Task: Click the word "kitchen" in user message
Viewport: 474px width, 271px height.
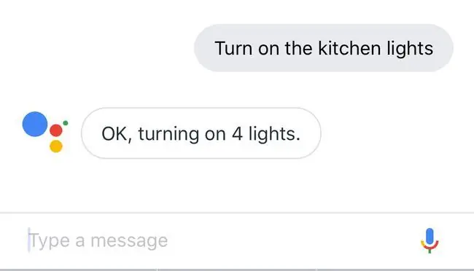Action: pos(349,48)
